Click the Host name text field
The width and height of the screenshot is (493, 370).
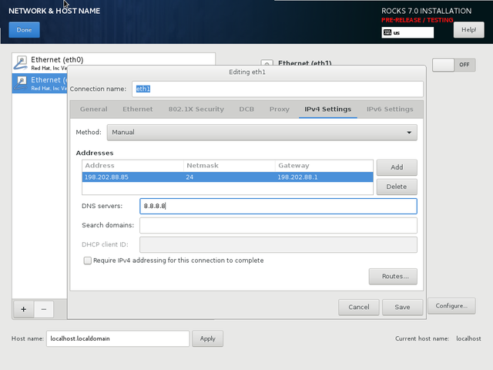[x=117, y=338]
